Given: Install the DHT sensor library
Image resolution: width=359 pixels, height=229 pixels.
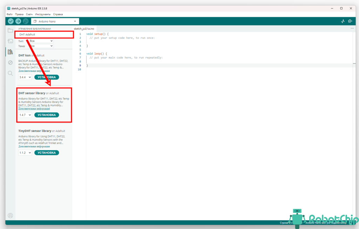Looking at the screenshot, I should pyautogui.click(x=47, y=115).
